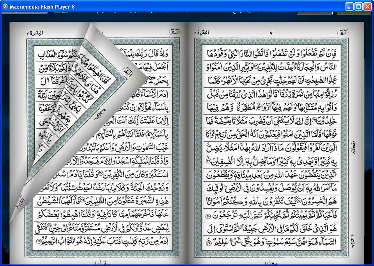Close the Macromedia Flash Player window
374x266 pixels.
pos(367,7)
